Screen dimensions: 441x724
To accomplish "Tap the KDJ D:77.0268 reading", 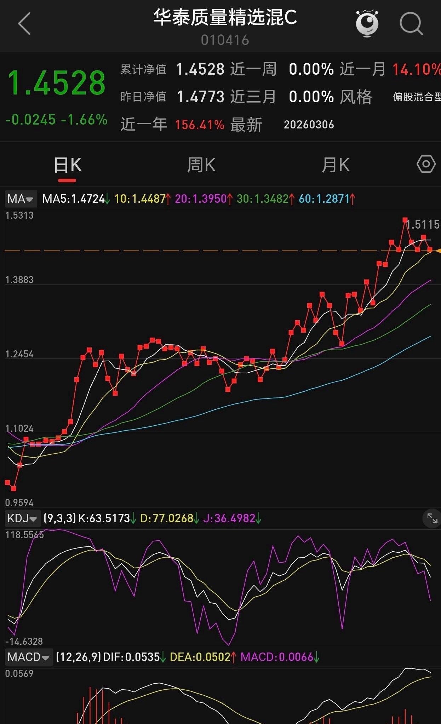I will coord(167,518).
